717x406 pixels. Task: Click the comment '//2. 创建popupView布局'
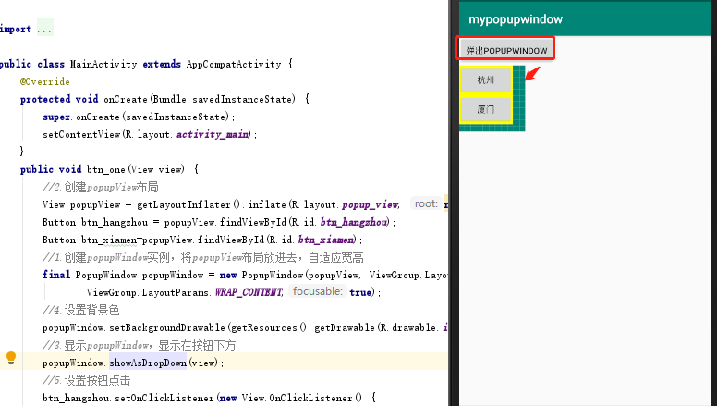point(101,187)
